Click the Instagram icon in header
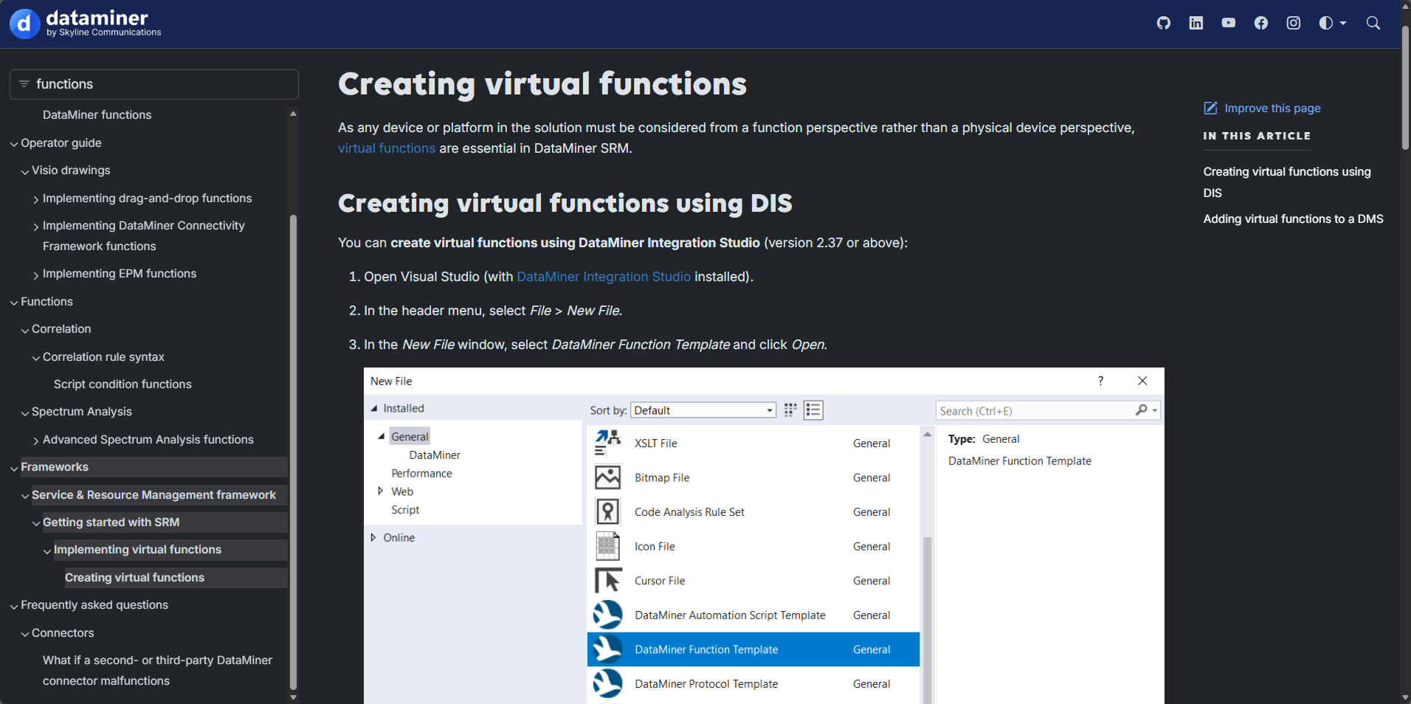The height and width of the screenshot is (704, 1411). 1293,23
